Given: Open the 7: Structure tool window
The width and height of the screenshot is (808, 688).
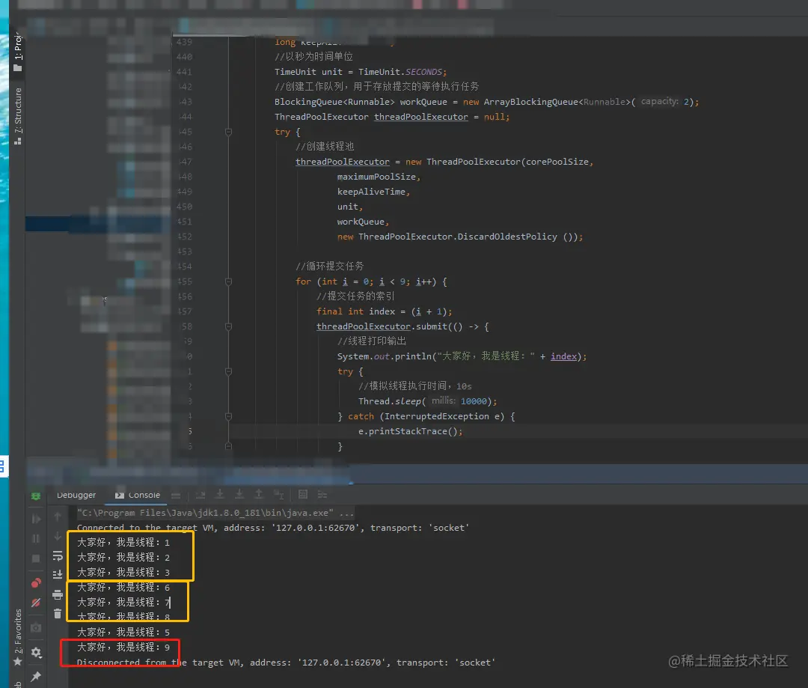Looking at the screenshot, I should pos(18,116).
